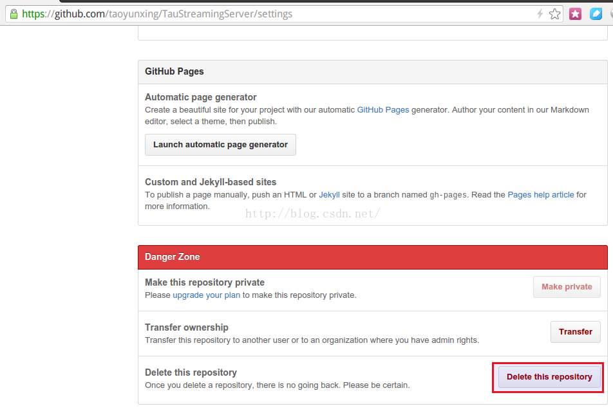Open the blue note extension icon

596,14
